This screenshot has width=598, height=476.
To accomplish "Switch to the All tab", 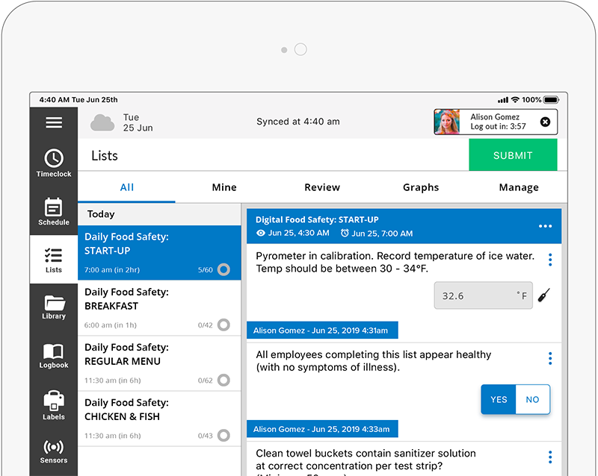I will [x=126, y=187].
